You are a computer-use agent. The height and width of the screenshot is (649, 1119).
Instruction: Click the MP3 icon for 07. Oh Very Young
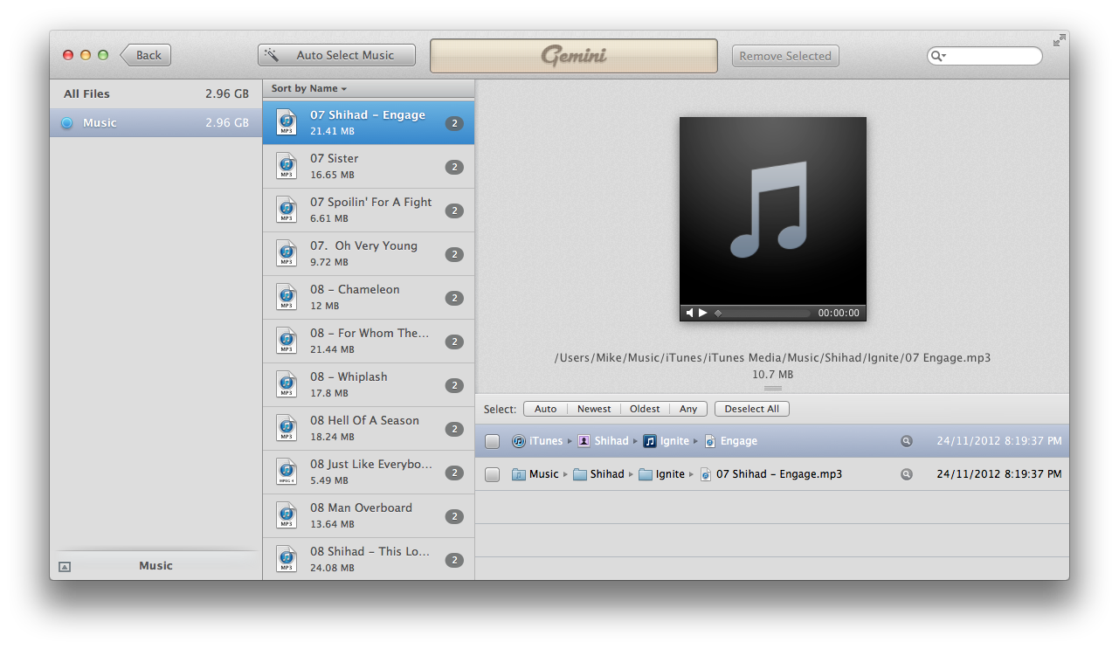[x=287, y=253]
